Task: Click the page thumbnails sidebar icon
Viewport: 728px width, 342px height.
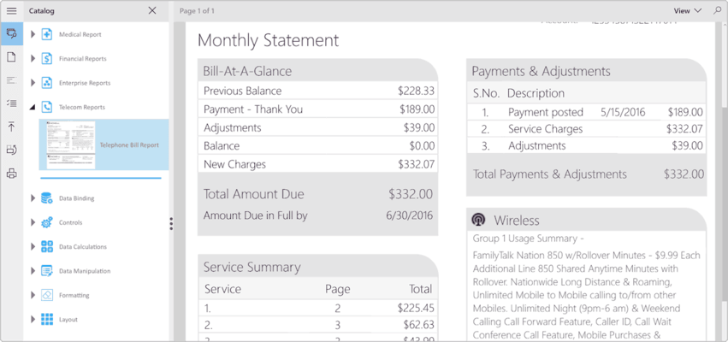Action: [x=11, y=57]
